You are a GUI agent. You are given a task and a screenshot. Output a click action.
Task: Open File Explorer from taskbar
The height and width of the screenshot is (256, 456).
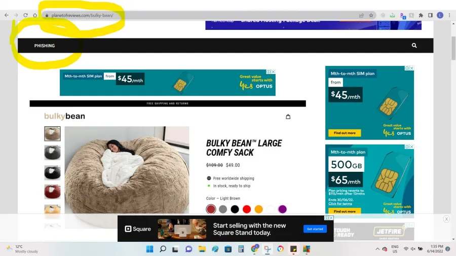202,249
